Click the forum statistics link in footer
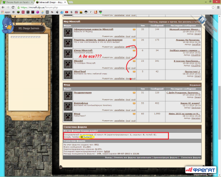Screen dimensions: 221x177 (191, 158)
